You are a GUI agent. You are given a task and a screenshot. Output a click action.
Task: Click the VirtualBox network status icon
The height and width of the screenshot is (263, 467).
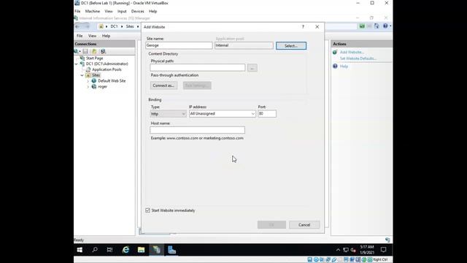pos(328,260)
